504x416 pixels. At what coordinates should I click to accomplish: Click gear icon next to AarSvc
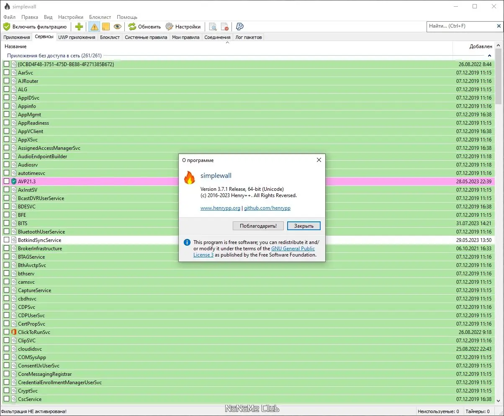pos(14,72)
